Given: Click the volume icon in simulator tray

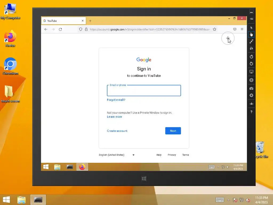Looking at the screenshot, I should 228,167.
